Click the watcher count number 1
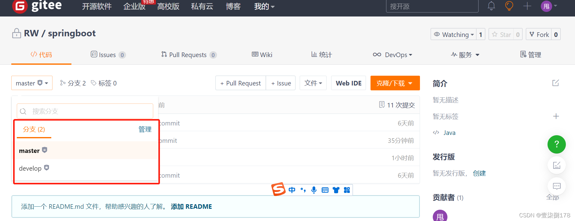The height and width of the screenshot is (221, 575). (x=481, y=34)
